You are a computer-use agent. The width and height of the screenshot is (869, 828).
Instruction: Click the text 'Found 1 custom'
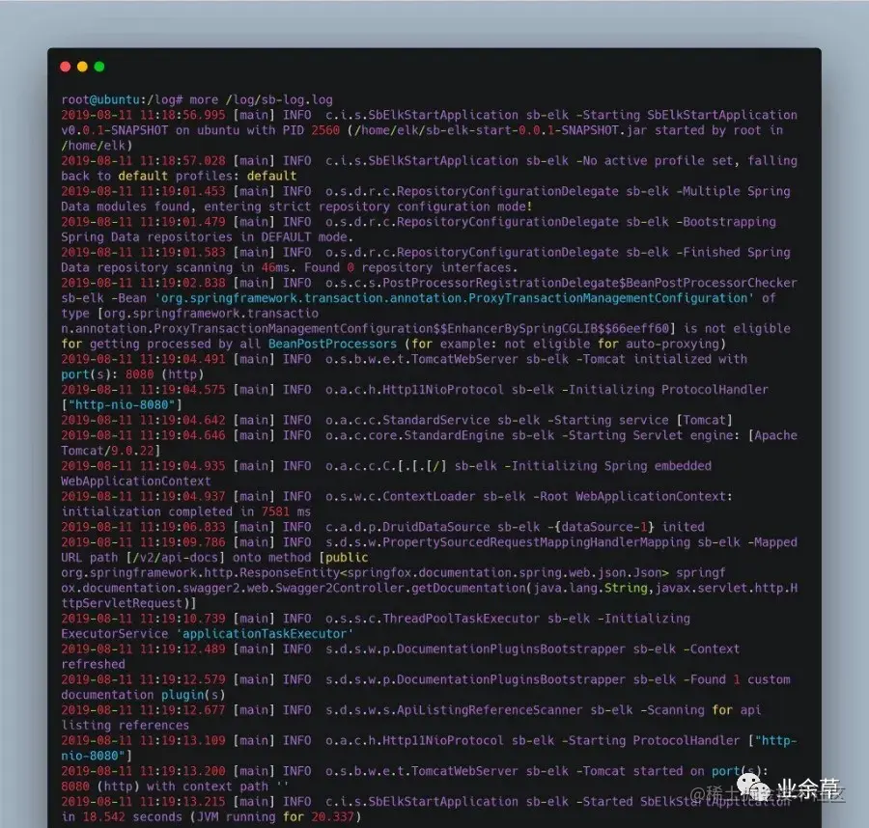(740, 679)
